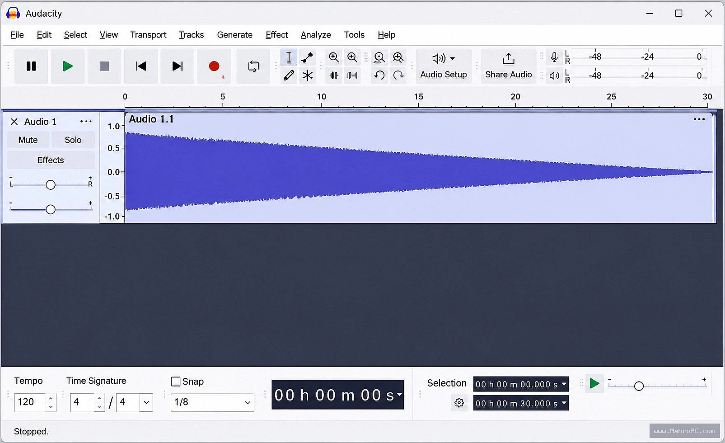The width and height of the screenshot is (725, 443).
Task: Open the Generate menu
Action: (x=234, y=35)
